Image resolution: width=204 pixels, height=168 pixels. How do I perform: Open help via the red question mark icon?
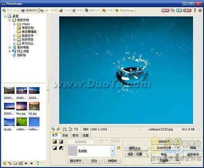(x=200, y=10)
